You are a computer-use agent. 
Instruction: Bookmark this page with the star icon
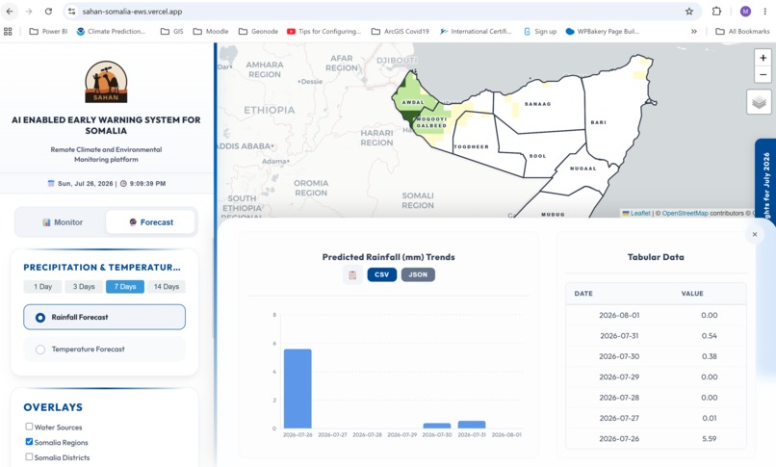(x=689, y=12)
